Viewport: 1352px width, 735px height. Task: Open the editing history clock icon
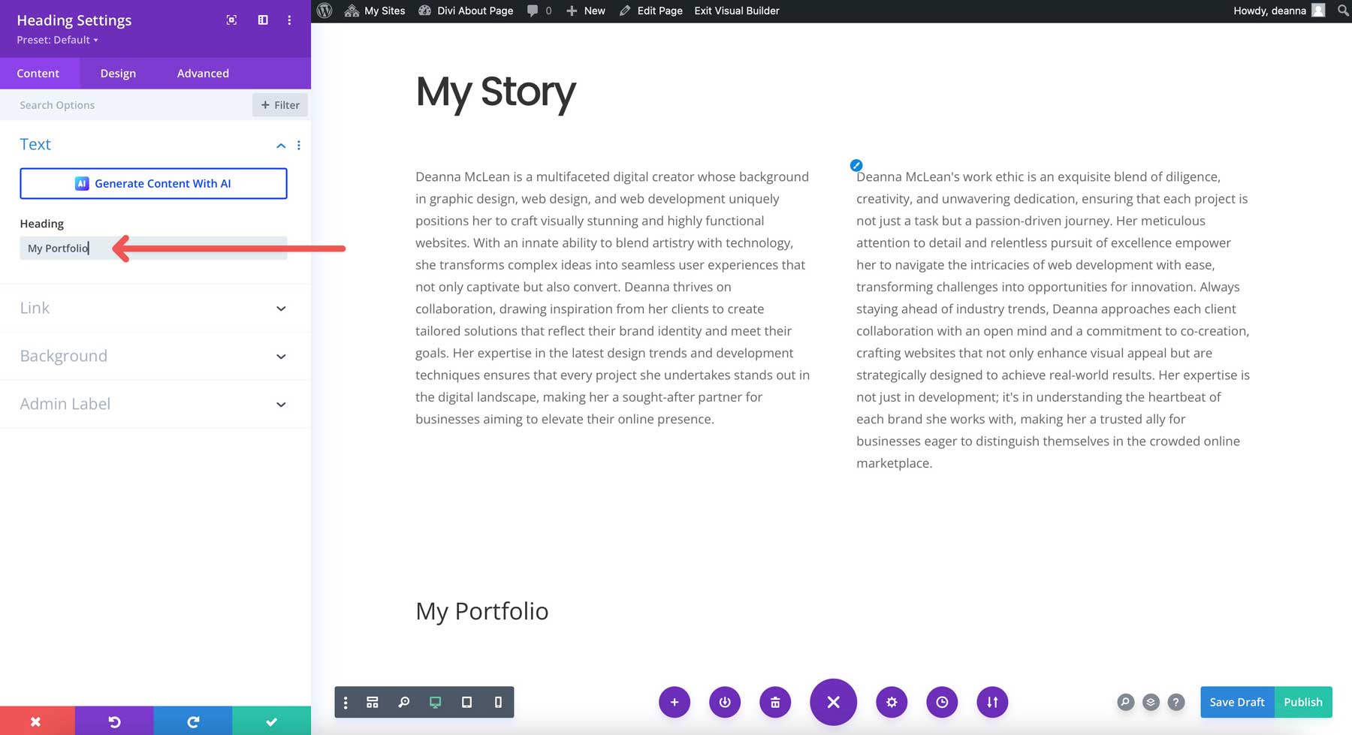point(942,702)
